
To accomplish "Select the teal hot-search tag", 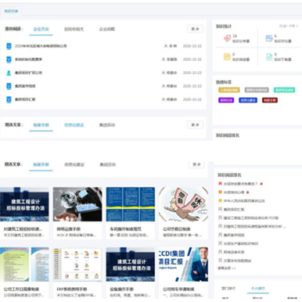I will tap(284, 90).
